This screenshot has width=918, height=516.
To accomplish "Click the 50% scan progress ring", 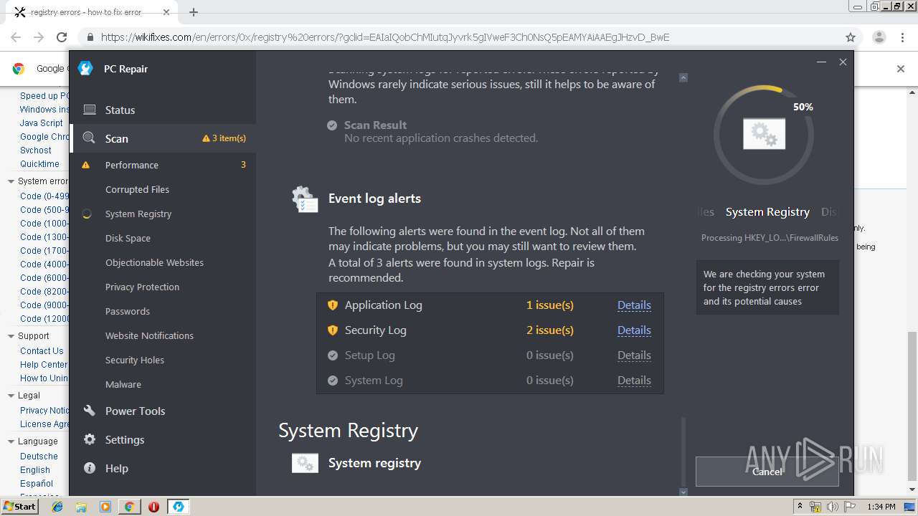I will point(764,135).
